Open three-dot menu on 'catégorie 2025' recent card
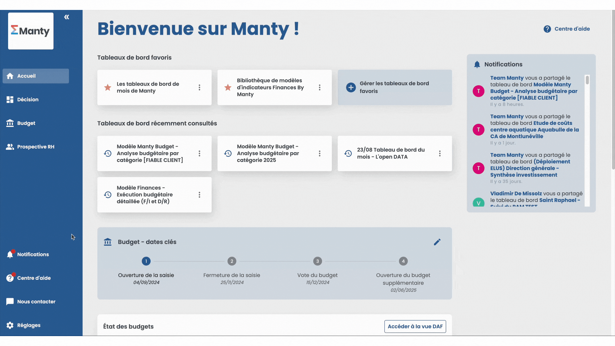 (x=319, y=153)
